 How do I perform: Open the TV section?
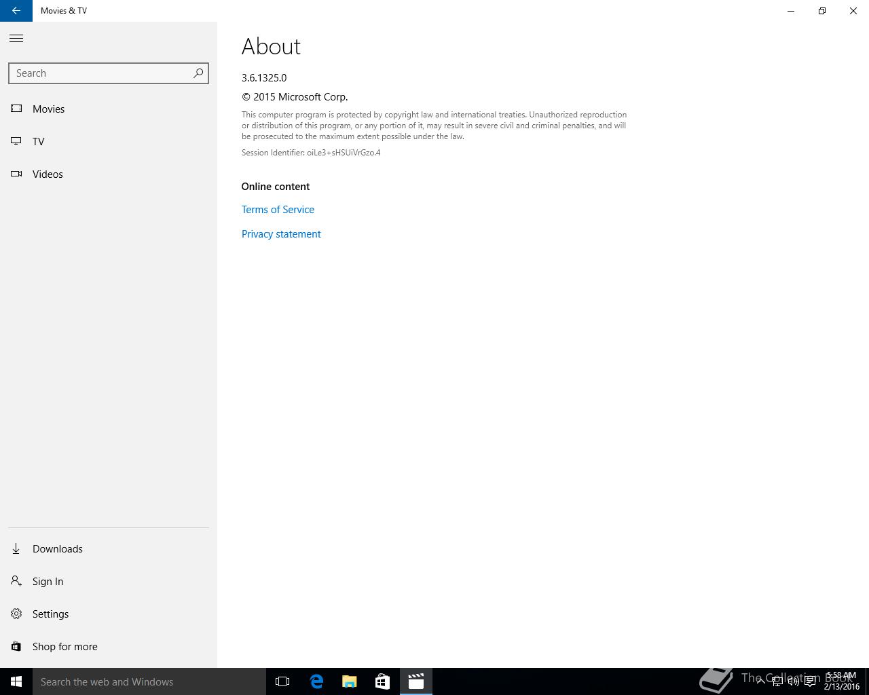109,141
